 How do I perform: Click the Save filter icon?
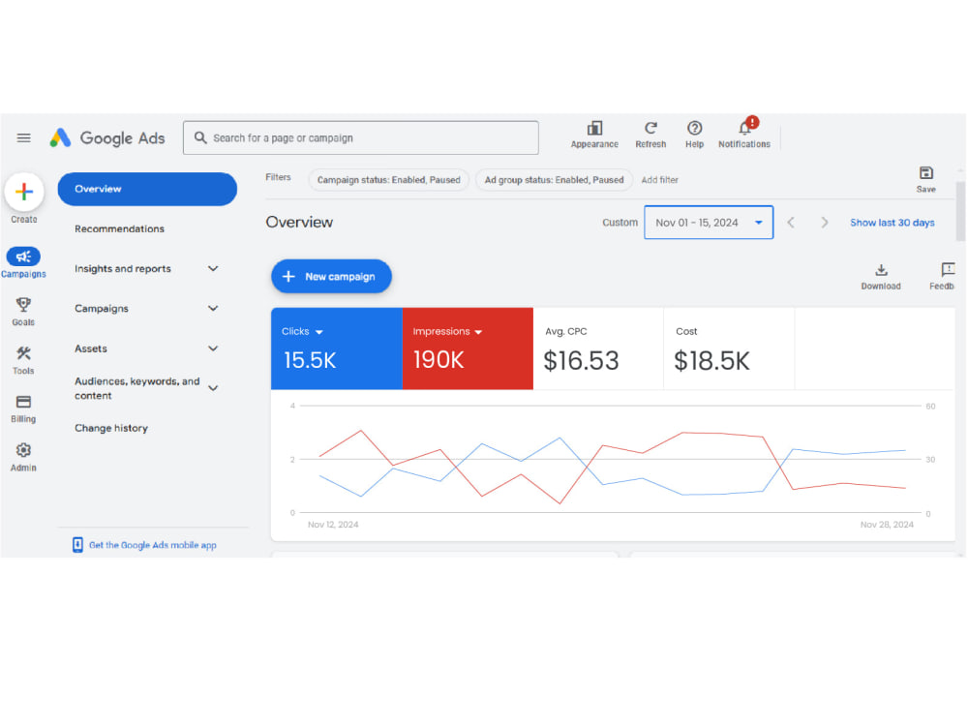[x=926, y=173]
